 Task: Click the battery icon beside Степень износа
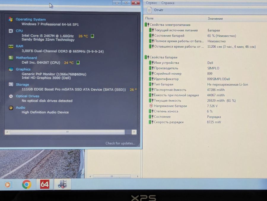pyautogui.click(x=151, y=111)
